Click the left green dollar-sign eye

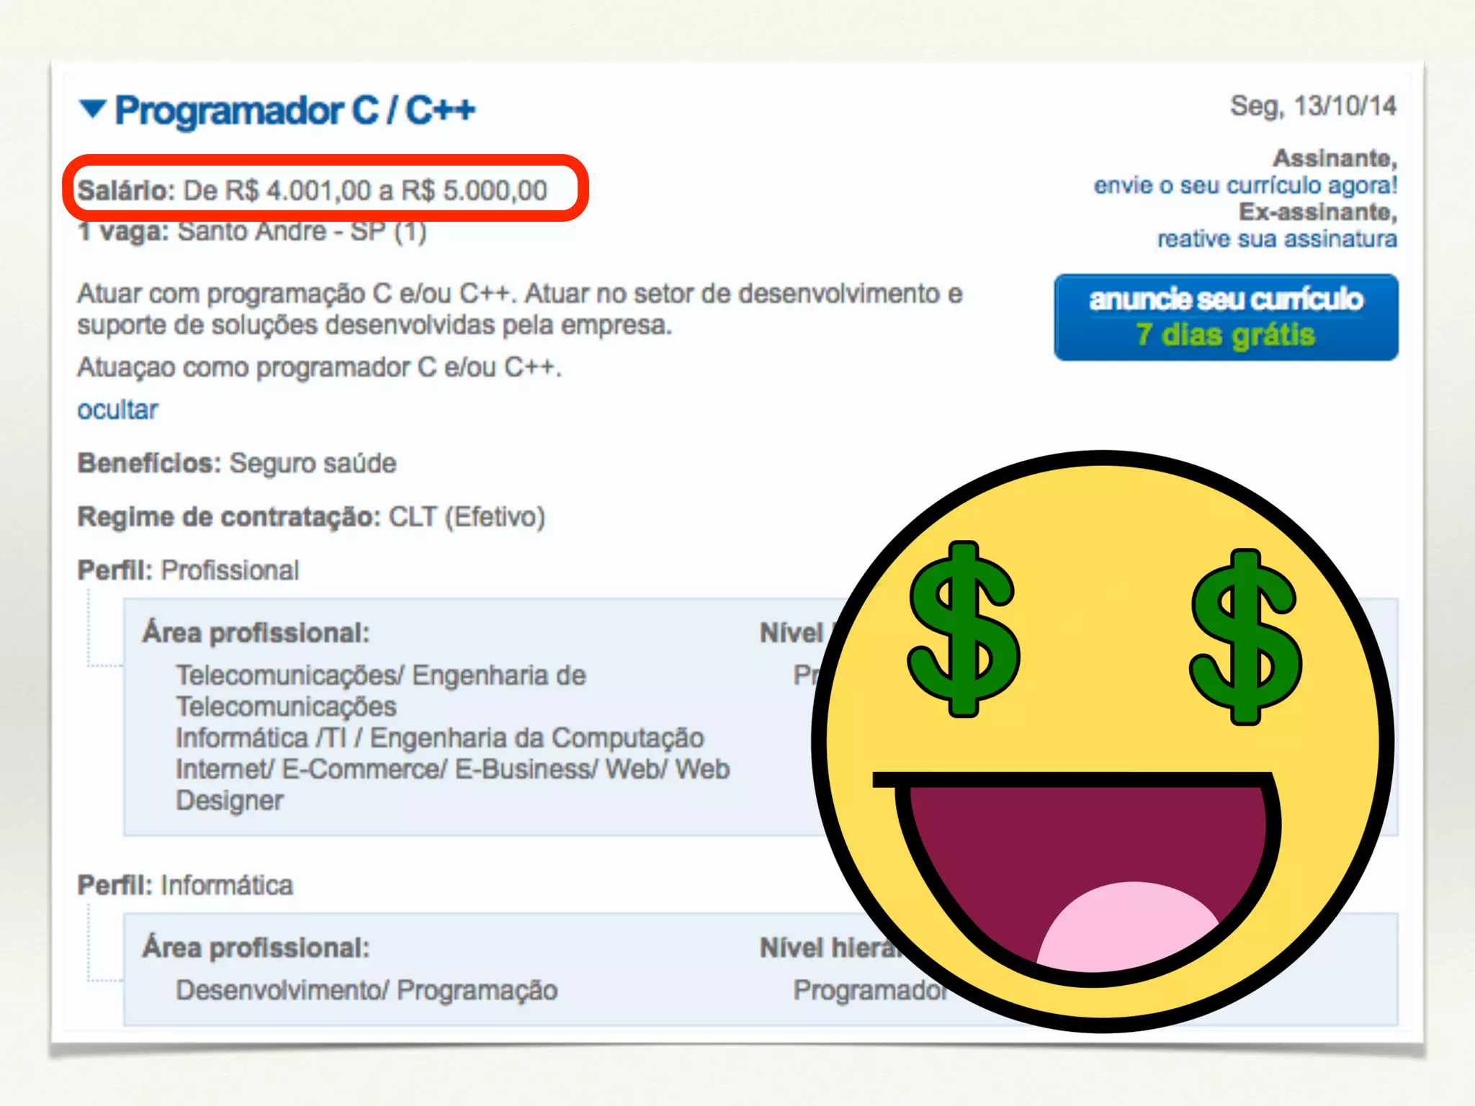[963, 629]
